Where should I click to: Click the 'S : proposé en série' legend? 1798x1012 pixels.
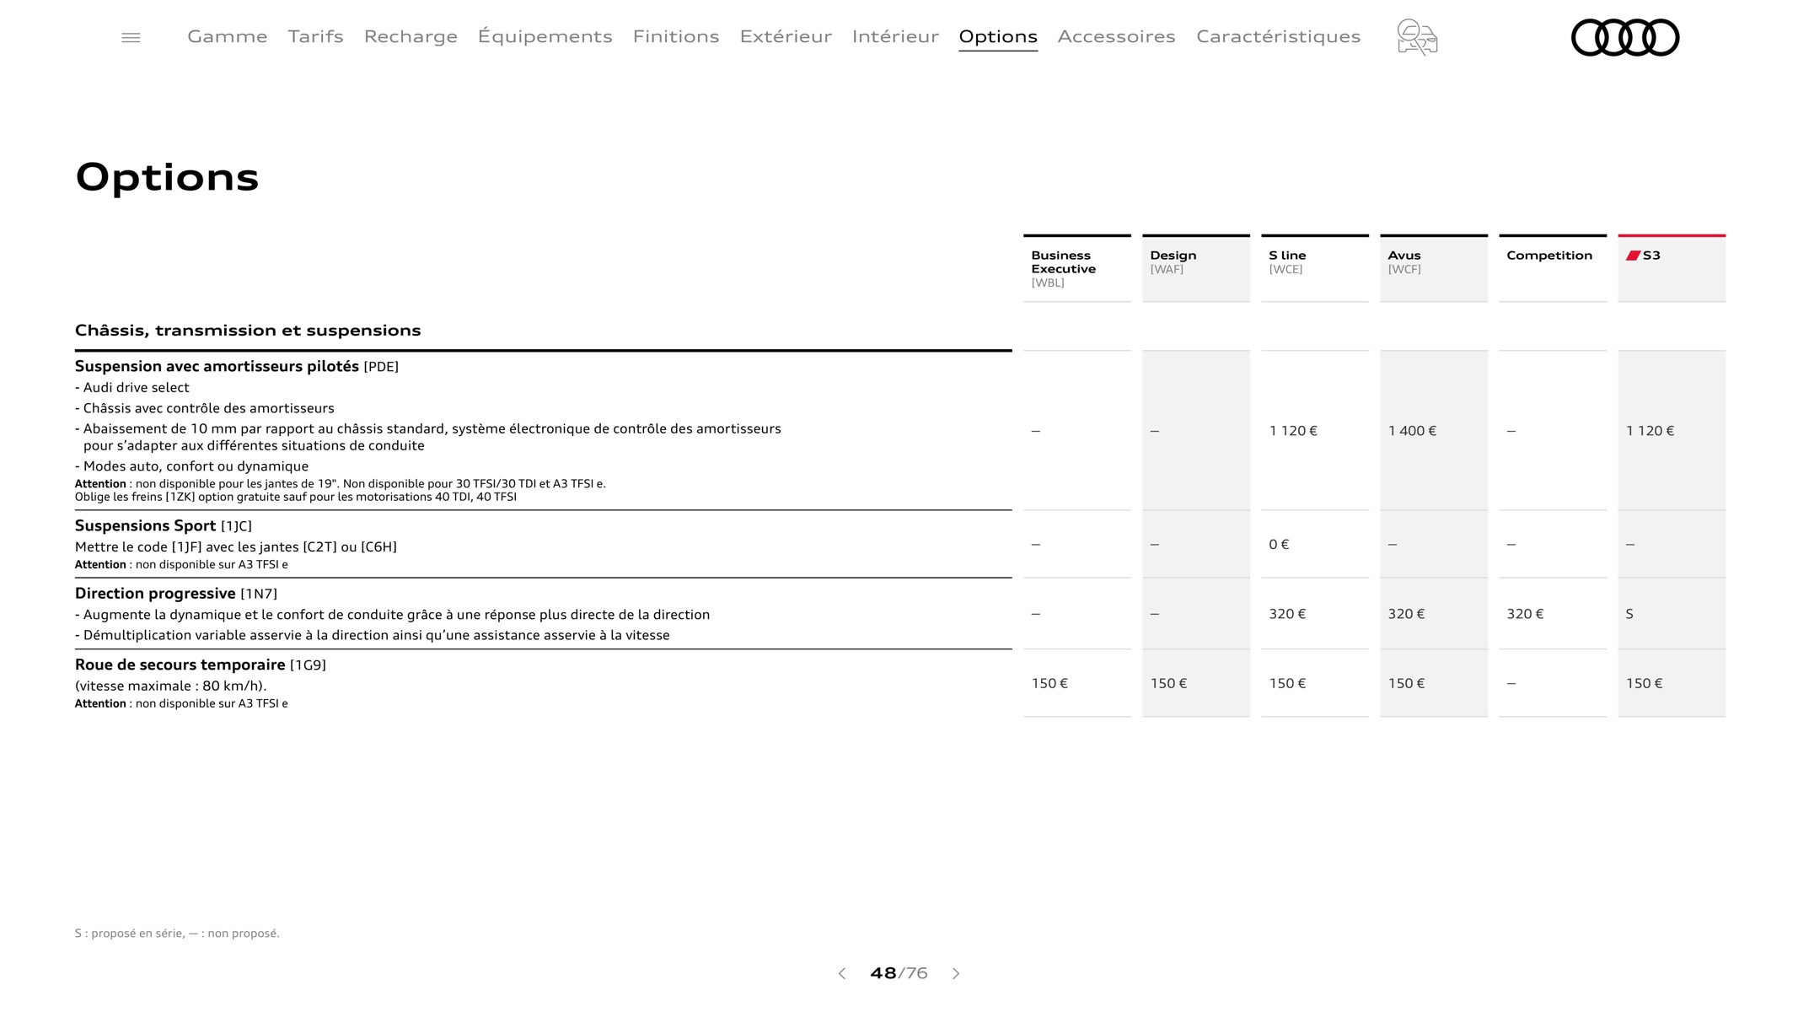[x=177, y=934]
